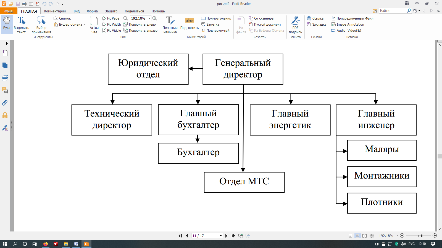Adjust the status bar zoom slider
Screen dimensions: 442x248
422,236
